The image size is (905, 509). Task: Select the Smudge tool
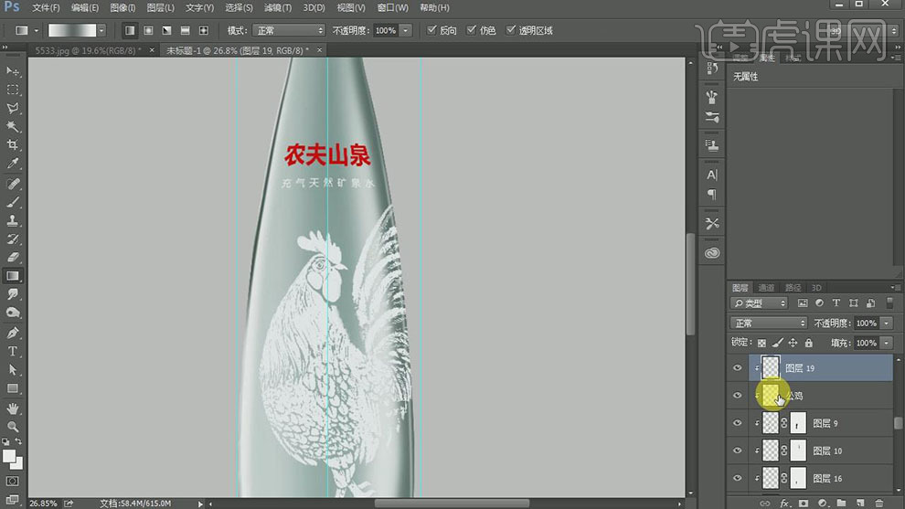(x=13, y=294)
